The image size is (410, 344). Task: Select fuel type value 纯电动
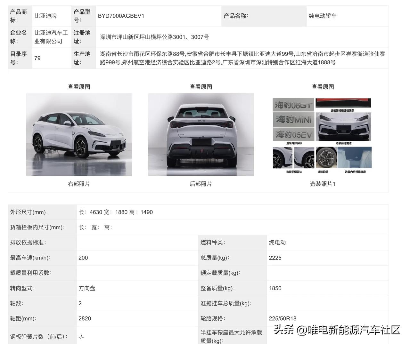(277, 242)
